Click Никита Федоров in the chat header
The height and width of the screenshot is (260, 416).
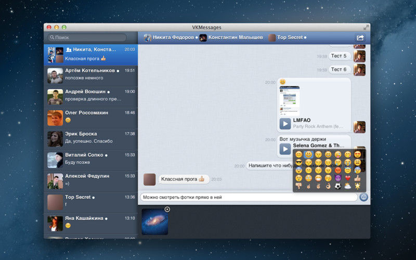pyautogui.click(x=171, y=37)
